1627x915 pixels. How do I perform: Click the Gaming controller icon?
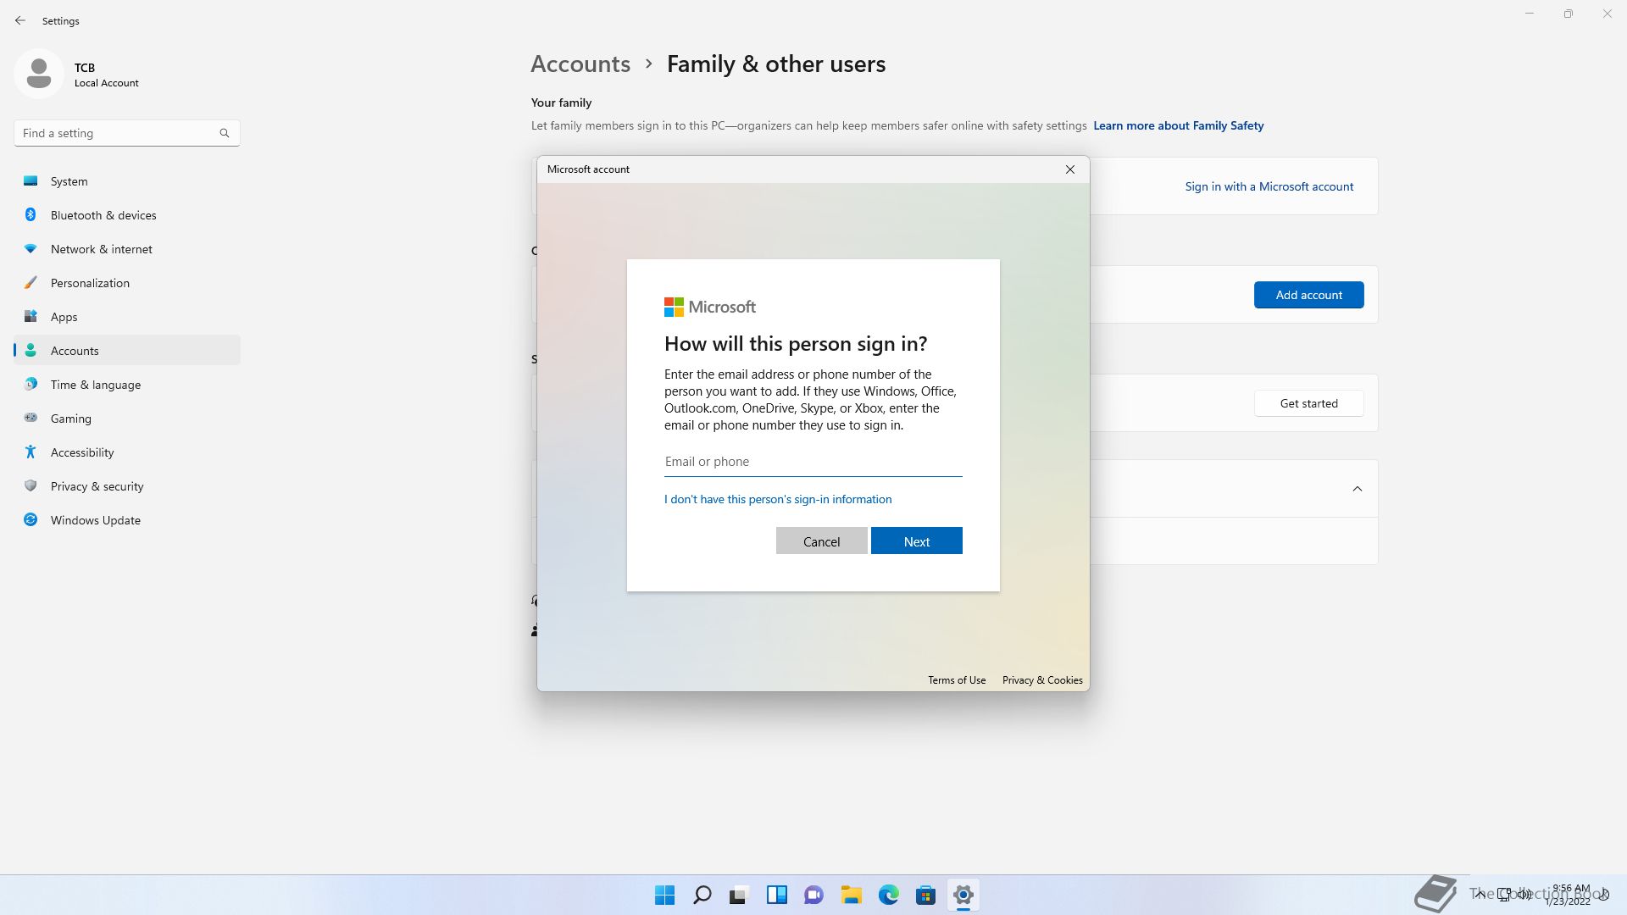pos(31,418)
